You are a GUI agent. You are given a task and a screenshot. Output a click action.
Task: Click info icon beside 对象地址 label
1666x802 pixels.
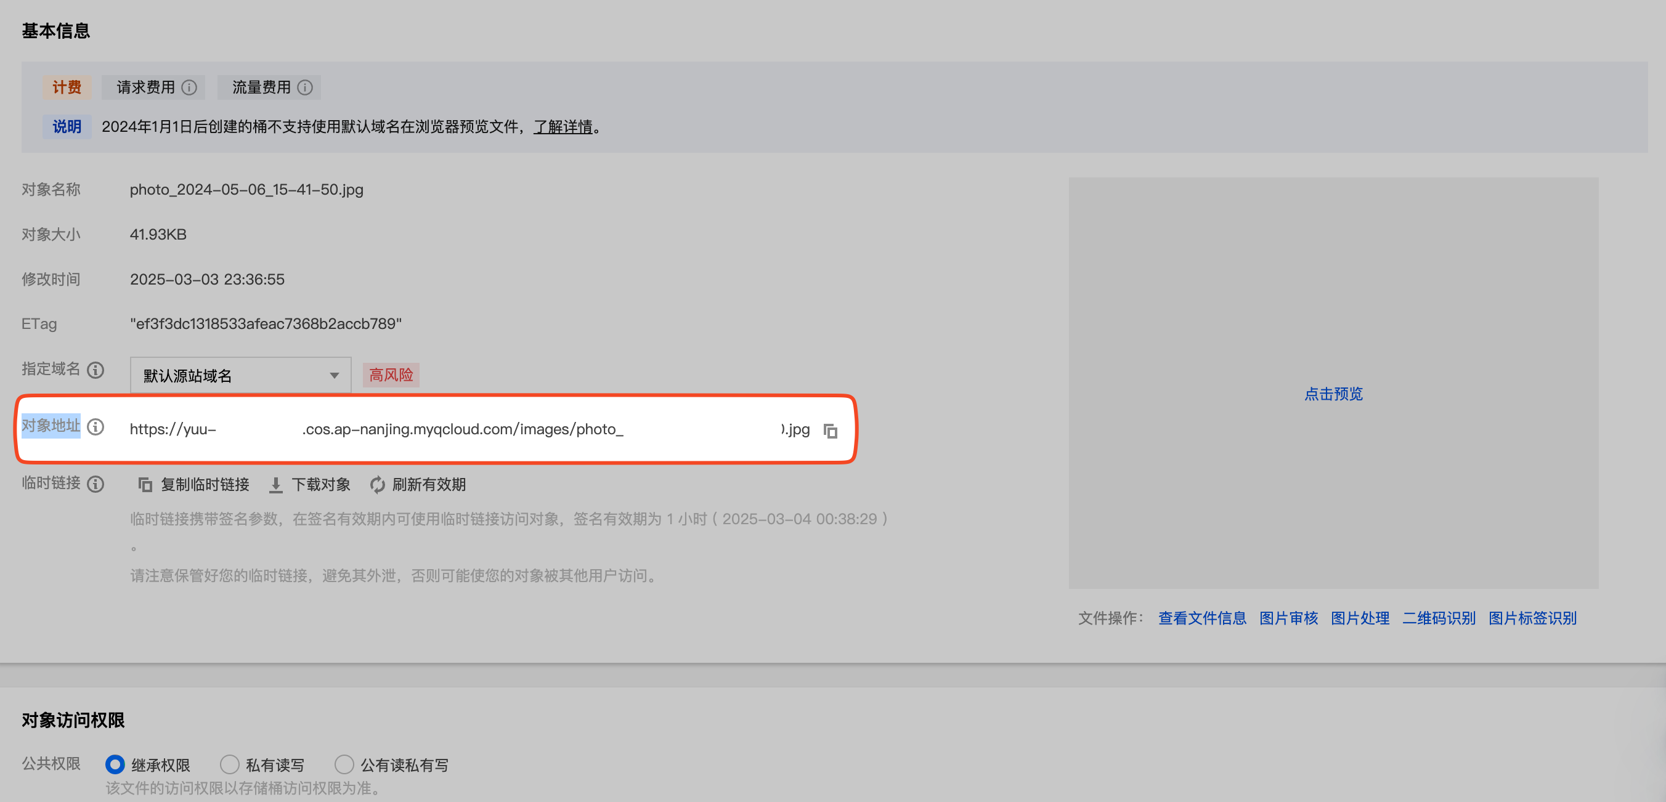pos(95,427)
